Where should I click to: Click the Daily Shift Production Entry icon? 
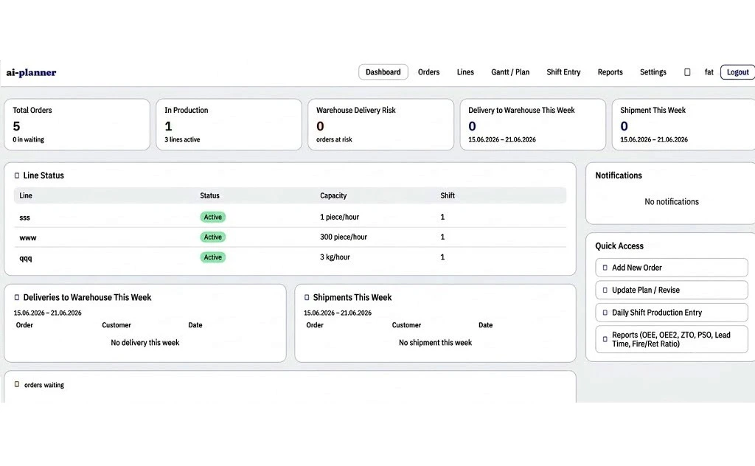click(605, 313)
